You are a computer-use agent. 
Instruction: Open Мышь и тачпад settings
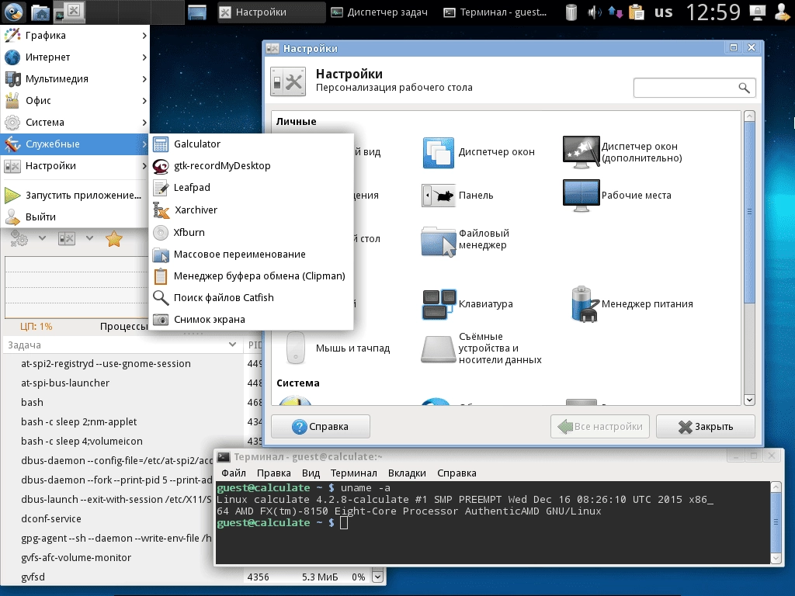click(338, 348)
